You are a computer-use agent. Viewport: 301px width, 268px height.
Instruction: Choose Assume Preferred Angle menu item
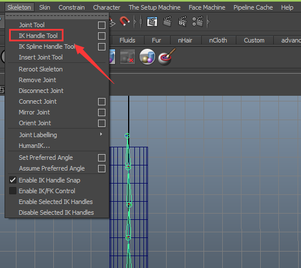tap(52, 168)
